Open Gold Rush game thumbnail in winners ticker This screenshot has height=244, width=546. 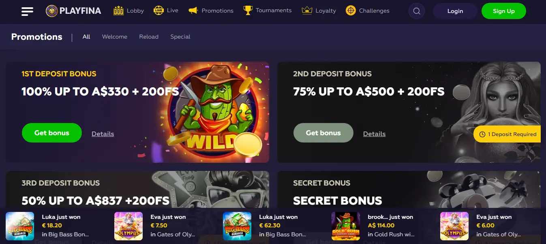pyautogui.click(x=346, y=226)
